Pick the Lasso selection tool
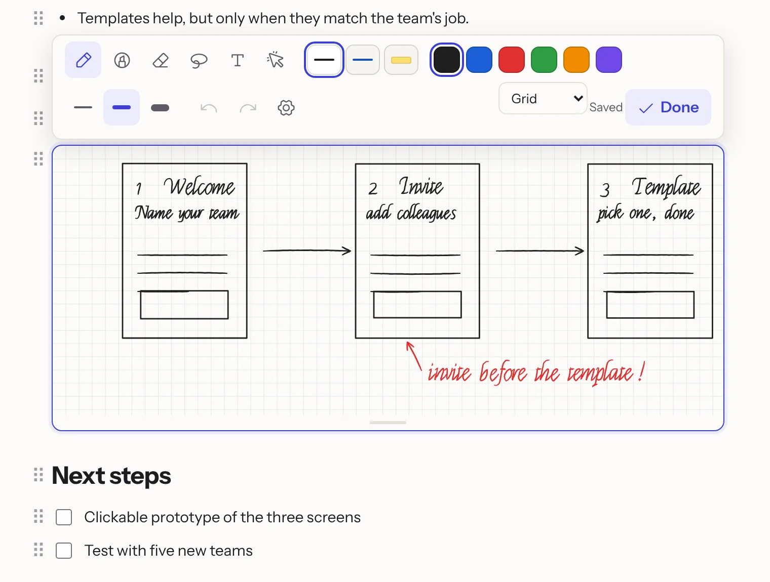Image resolution: width=770 pixels, height=582 pixels. (x=199, y=60)
